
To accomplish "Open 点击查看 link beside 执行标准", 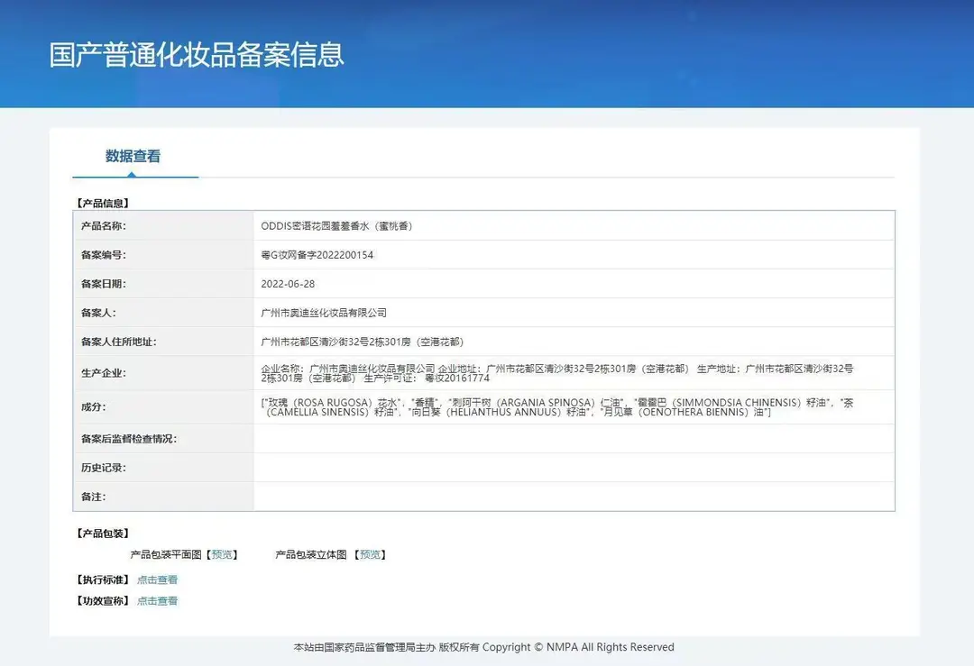I will 157,579.
